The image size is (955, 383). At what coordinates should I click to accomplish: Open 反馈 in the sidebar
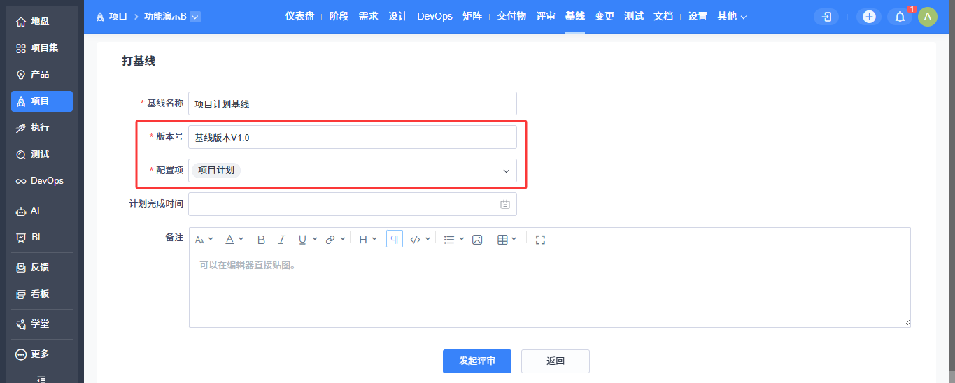coord(41,268)
